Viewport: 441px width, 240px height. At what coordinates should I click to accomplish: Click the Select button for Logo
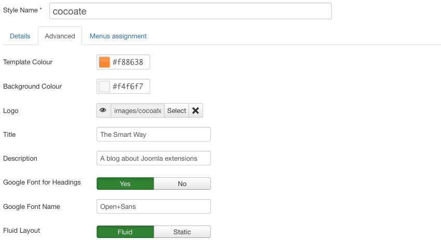point(177,110)
